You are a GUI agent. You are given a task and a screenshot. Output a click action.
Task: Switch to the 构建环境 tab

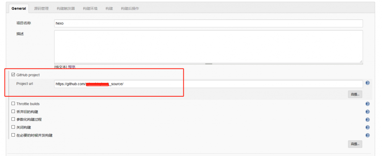pyautogui.click(x=90, y=8)
